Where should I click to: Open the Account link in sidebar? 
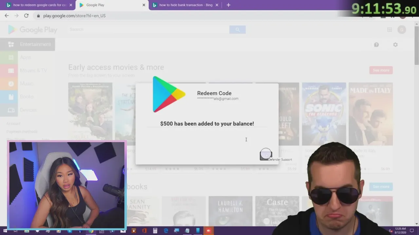click(13, 123)
